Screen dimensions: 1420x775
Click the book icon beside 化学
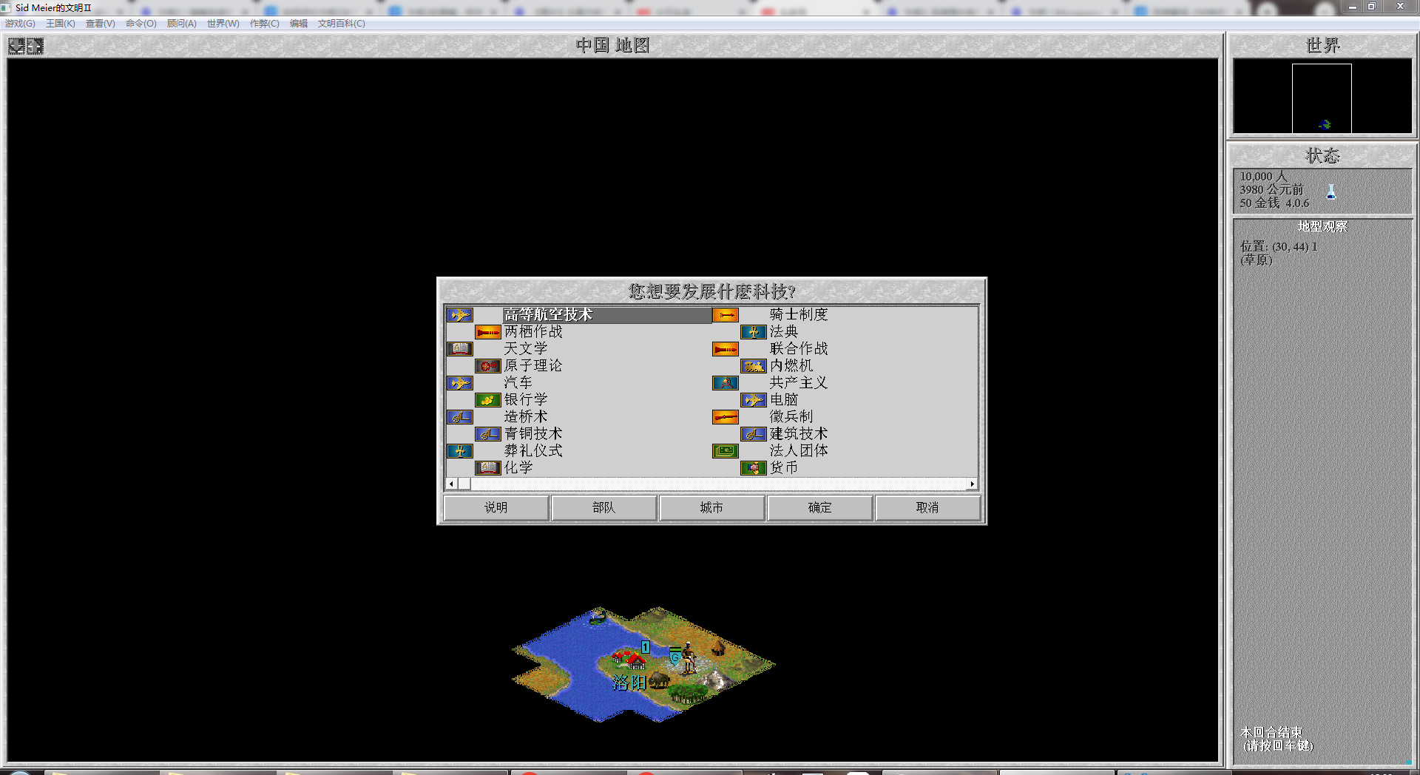[488, 468]
